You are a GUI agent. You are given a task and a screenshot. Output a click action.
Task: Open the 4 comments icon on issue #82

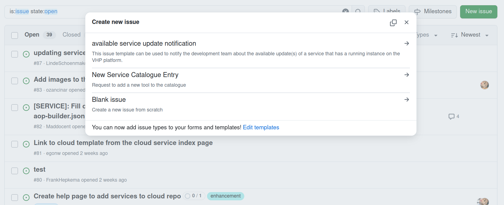coord(454,116)
